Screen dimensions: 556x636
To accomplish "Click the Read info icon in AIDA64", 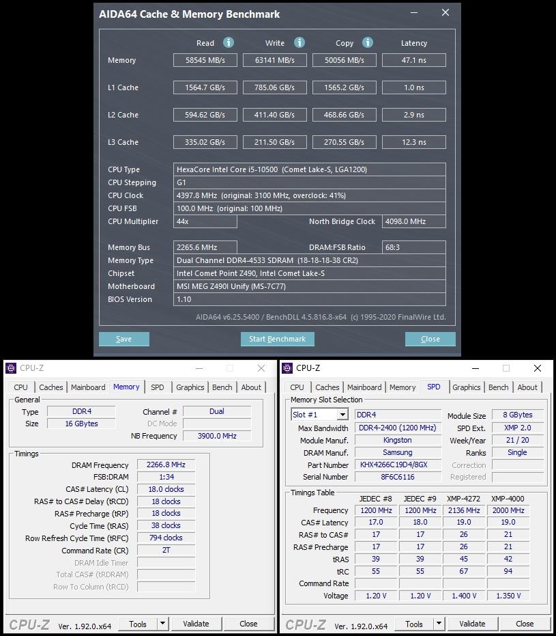I will coord(229,42).
